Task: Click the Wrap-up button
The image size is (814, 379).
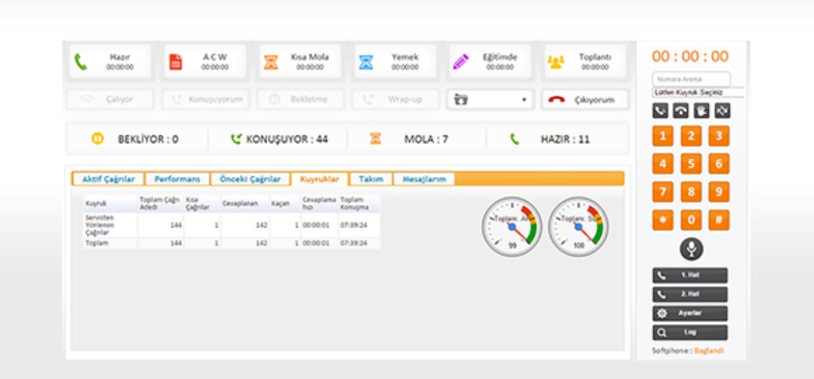Action: tap(395, 99)
